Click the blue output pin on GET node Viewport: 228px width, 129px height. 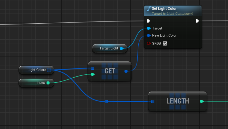coord(126,71)
